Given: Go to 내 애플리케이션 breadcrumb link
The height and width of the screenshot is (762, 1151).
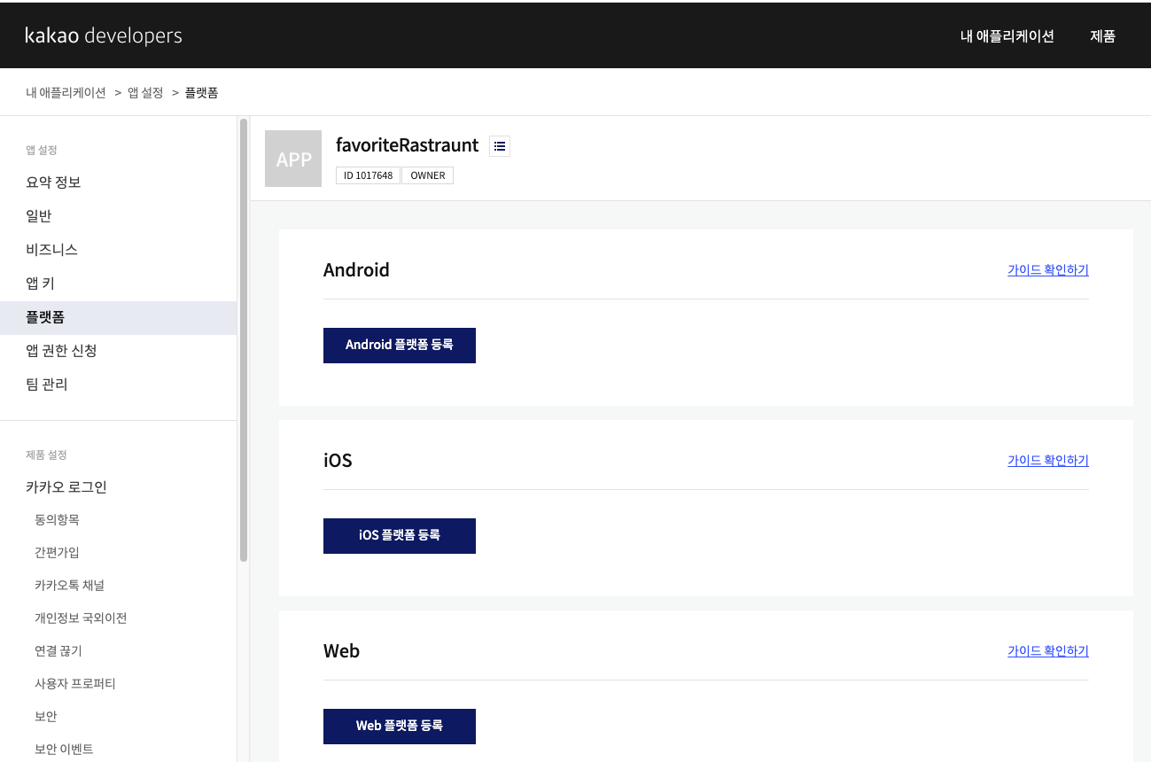Looking at the screenshot, I should tap(66, 92).
